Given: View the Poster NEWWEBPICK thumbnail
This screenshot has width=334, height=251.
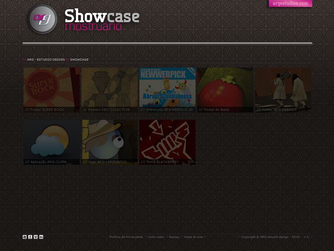Looking at the screenshot, I should coord(283,90).
